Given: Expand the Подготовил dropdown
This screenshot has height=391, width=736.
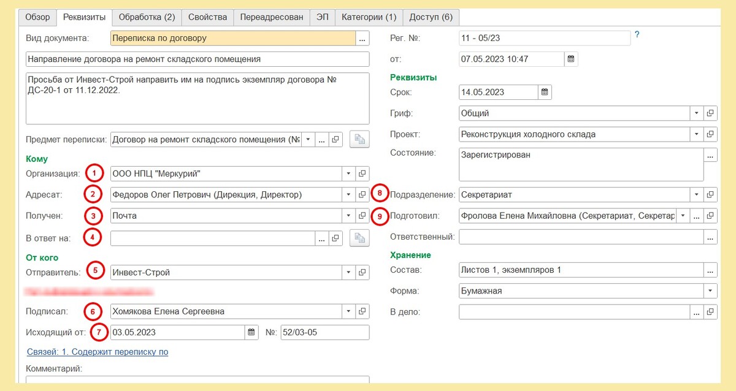Looking at the screenshot, I should (x=683, y=216).
